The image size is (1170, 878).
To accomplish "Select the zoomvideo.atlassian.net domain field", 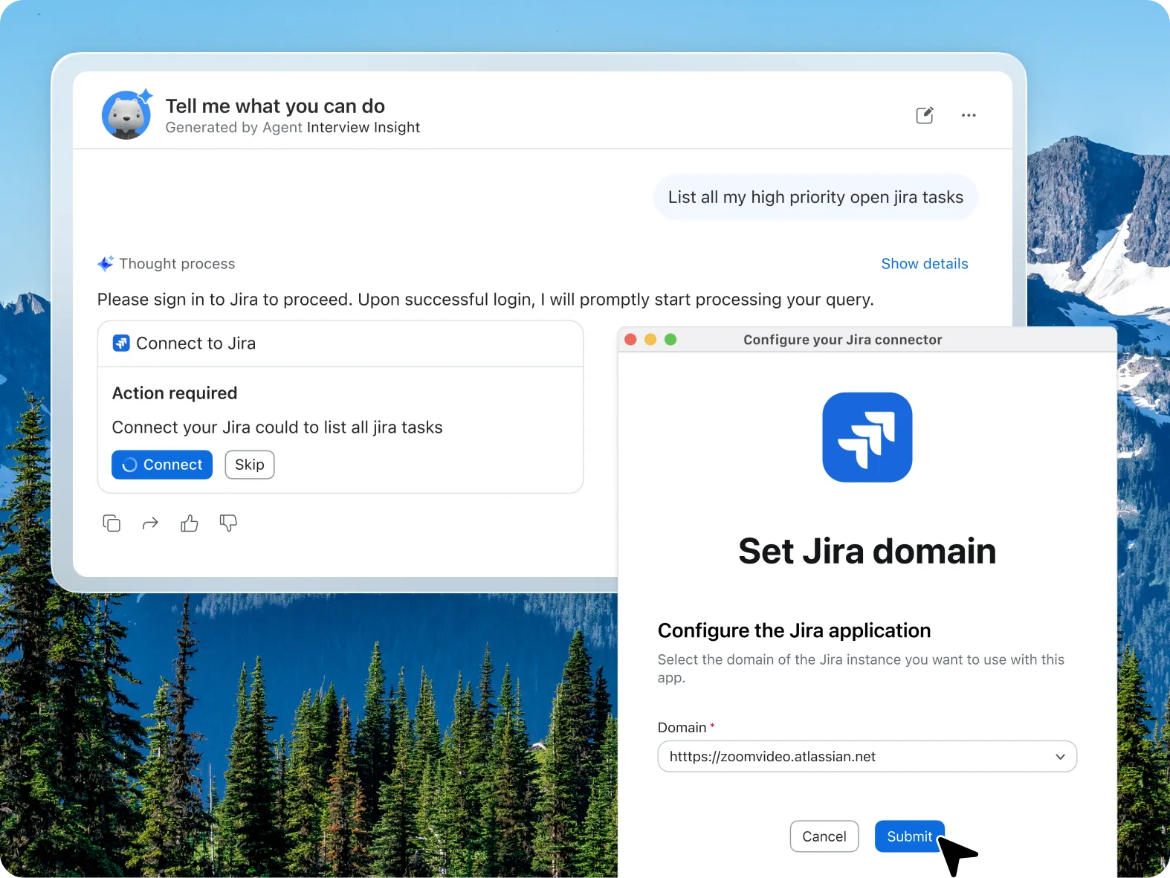I will click(867, 756).
